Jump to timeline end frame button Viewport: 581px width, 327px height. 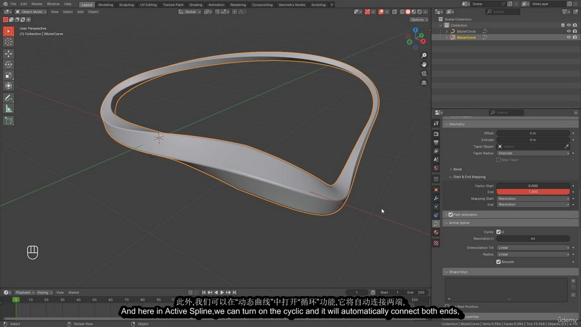point(234,293)
